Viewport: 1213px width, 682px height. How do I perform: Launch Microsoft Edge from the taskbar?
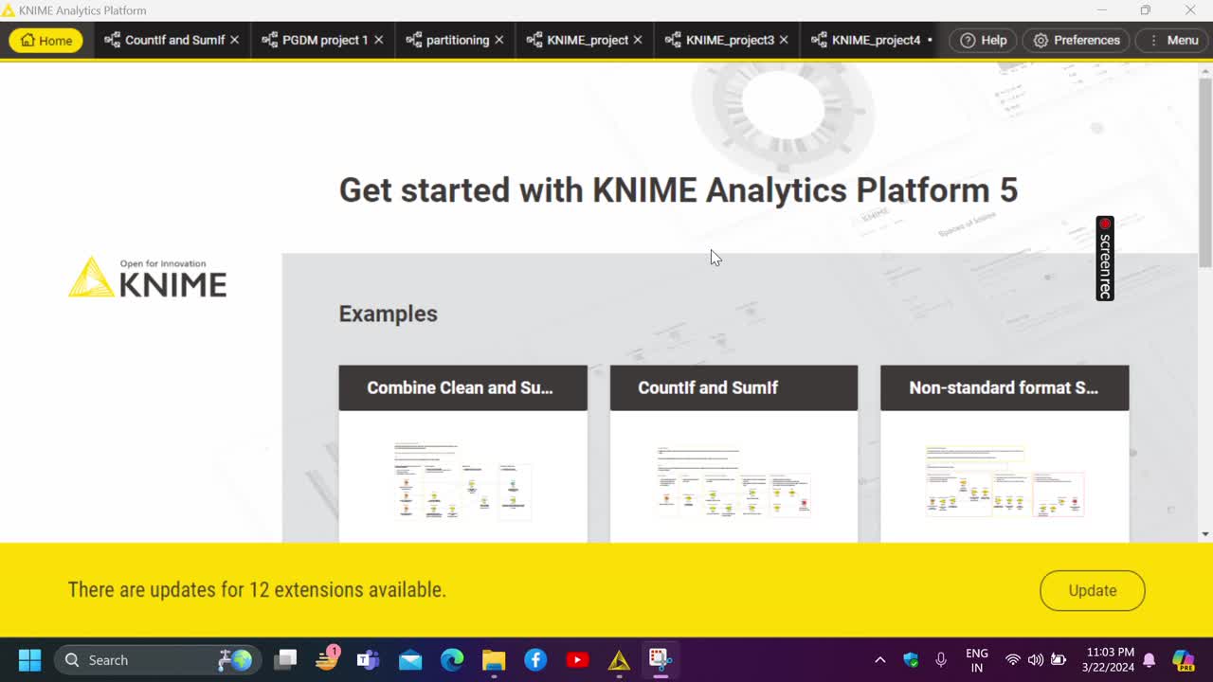(x=452, y=660)
